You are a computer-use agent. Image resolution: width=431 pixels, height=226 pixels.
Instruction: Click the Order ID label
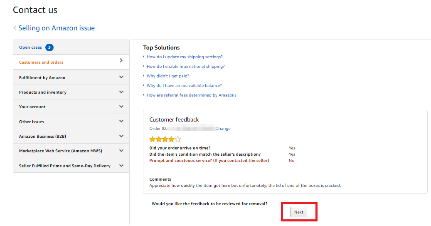coord(158,129)
